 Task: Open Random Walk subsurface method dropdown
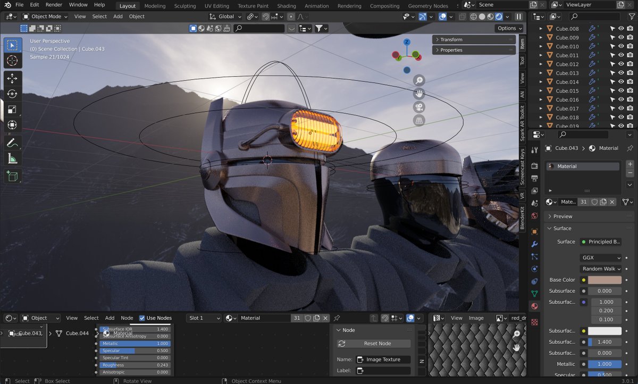pyautogui.click(x=601, y=269)
